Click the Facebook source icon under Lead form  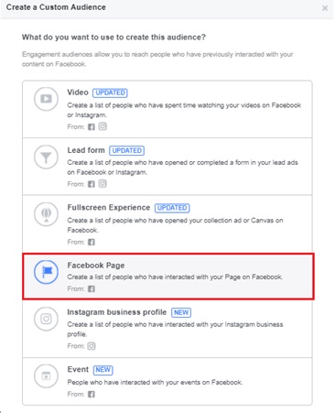click(92, 184)
